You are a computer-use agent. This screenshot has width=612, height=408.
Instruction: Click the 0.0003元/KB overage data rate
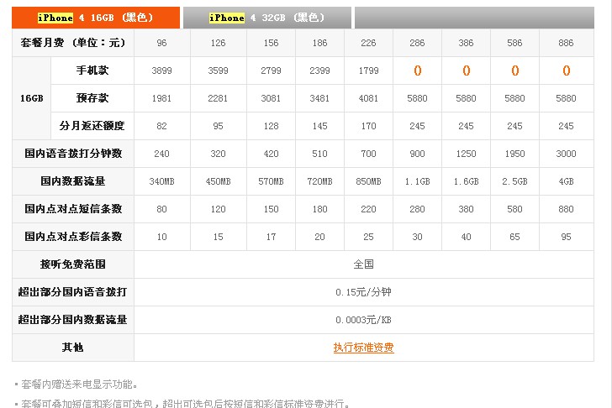(363, 320)
